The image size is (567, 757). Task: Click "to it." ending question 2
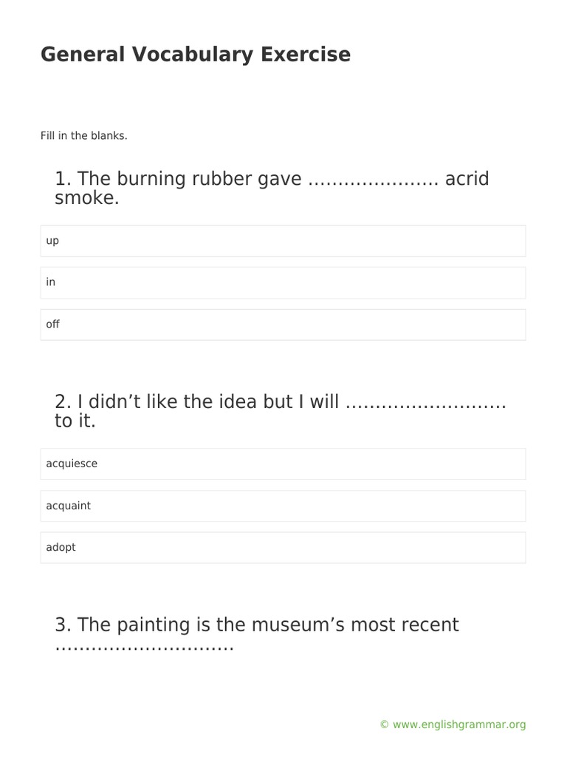click(x=75, y=421)
